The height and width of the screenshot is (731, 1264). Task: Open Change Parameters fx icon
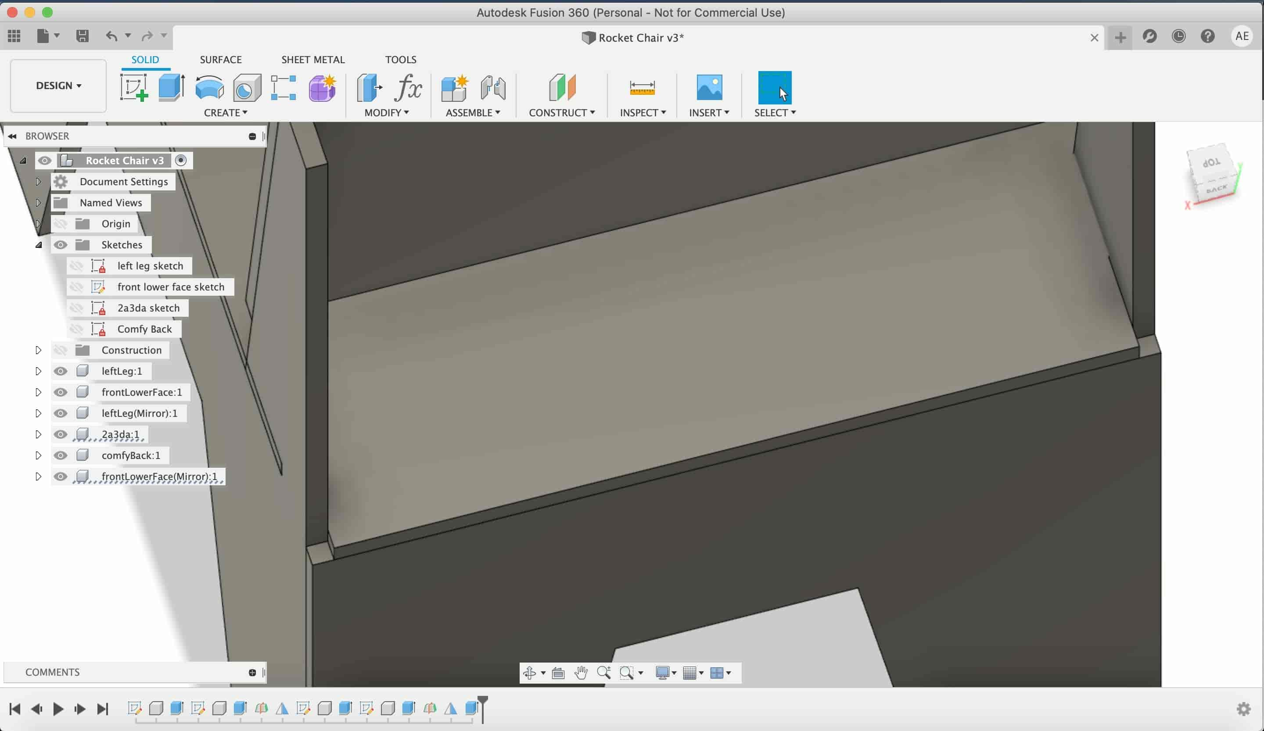tap(408, 88)
